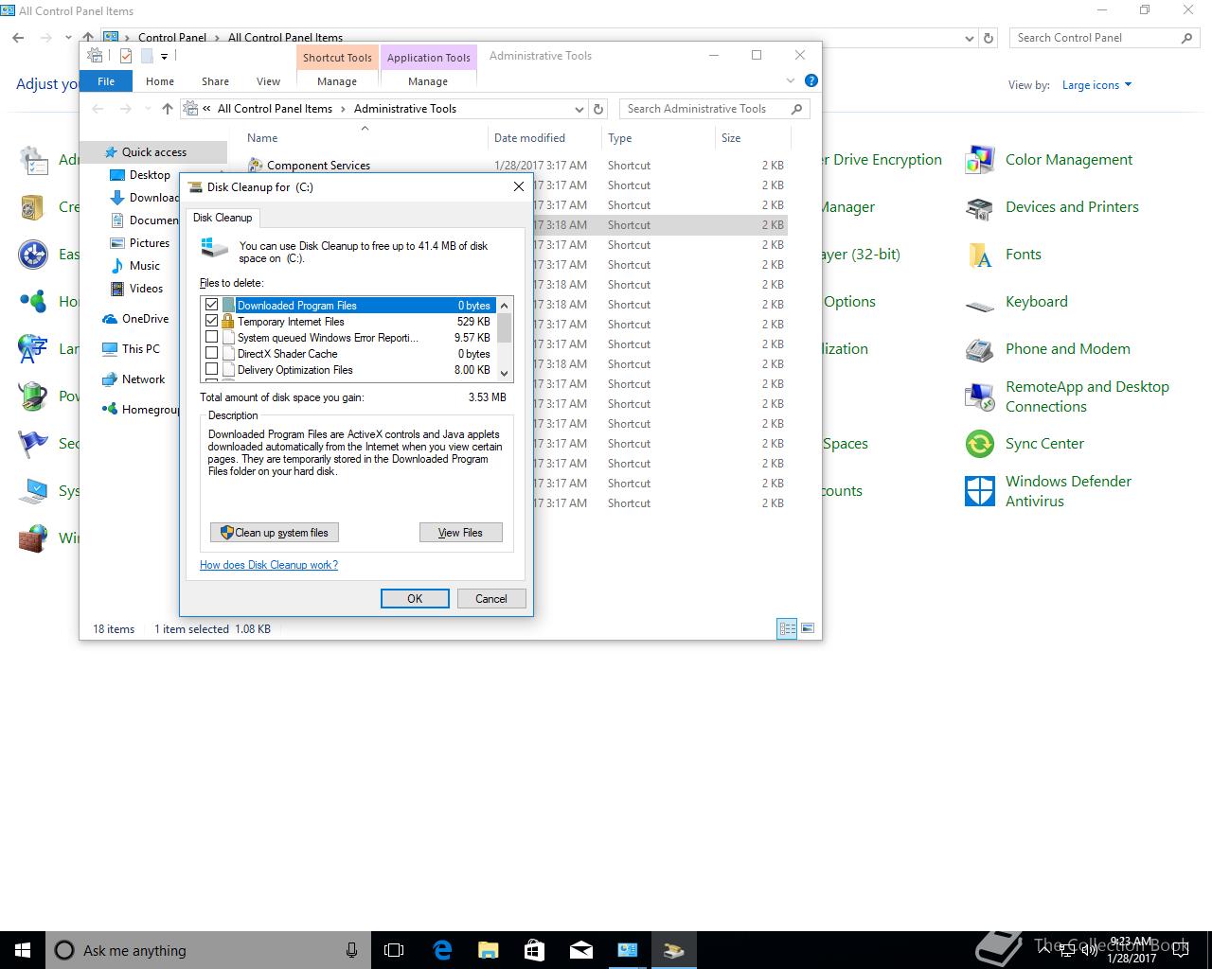Screen dimensions: 1212x969
Task: Click the Cortana microphone icon
Action: tap(351, 950)
